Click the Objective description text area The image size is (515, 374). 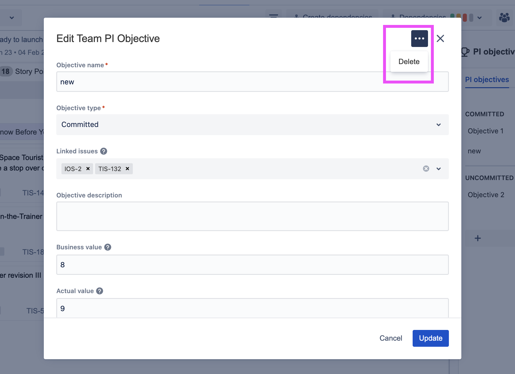(252, 216)
